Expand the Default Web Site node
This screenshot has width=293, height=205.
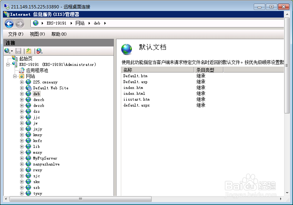(22, 88)
